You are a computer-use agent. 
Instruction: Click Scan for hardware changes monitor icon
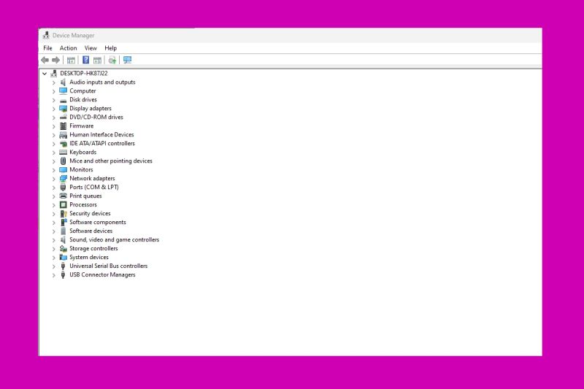(127, 60)
